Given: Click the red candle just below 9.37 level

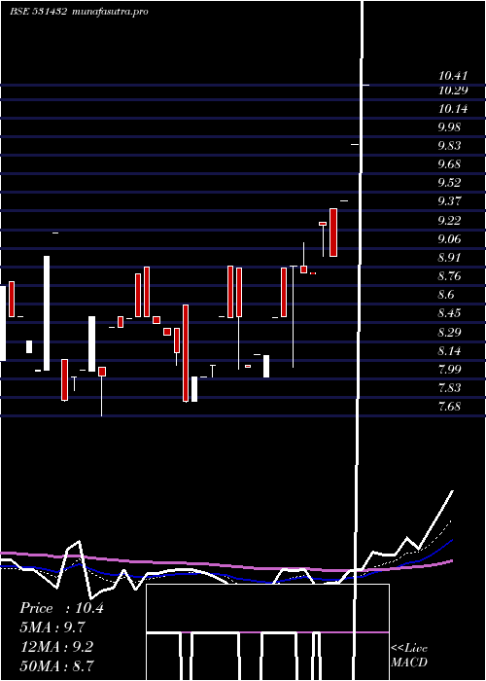Looking at the screenshot, I should coord(333,233).
